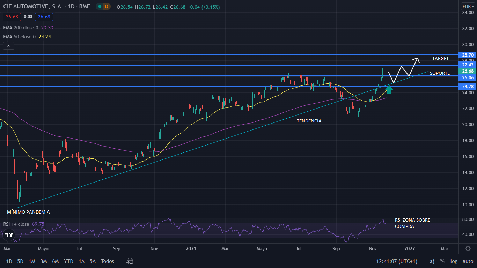
Task: Collapse the indicator legend with chevron
Action: (x=8, y=46)
